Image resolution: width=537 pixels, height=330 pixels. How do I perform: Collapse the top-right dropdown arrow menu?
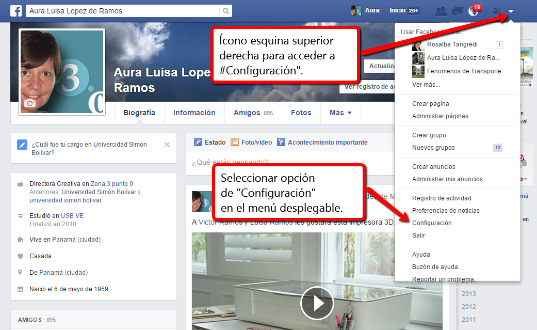tap(511, 11)
